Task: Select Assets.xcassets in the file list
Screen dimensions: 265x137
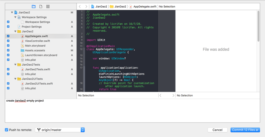Action: (x=35, y=51)
